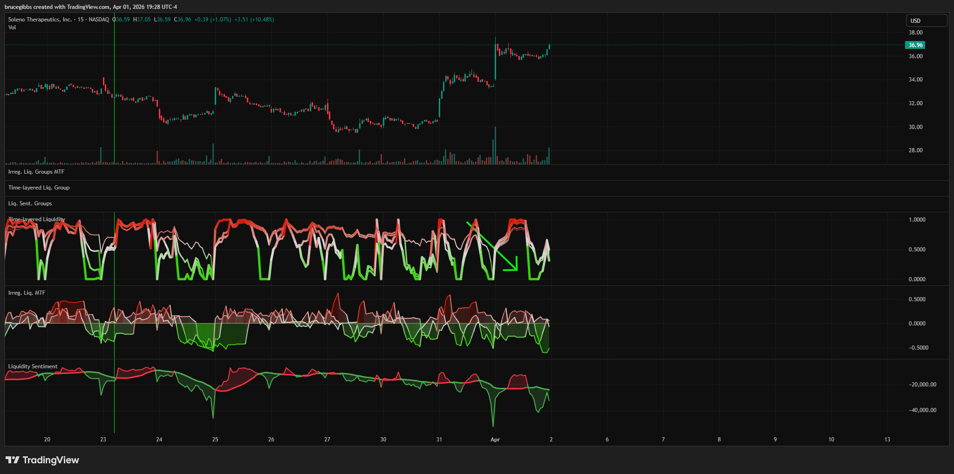954x474 pixels.
Task: Click the 36.96 current price label
Action: pyautogui.click(x=915, y=45)
